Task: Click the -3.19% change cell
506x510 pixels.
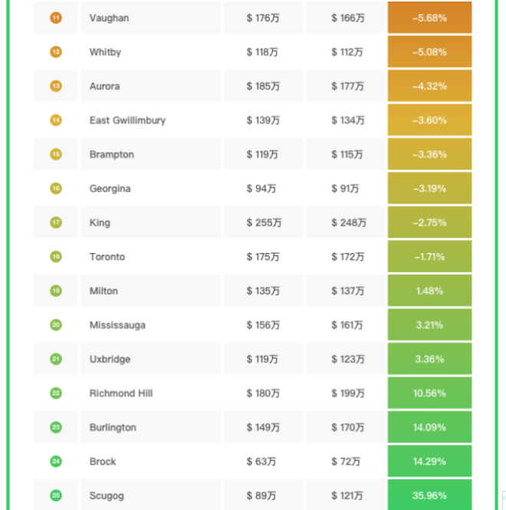Action: (429, 189)
